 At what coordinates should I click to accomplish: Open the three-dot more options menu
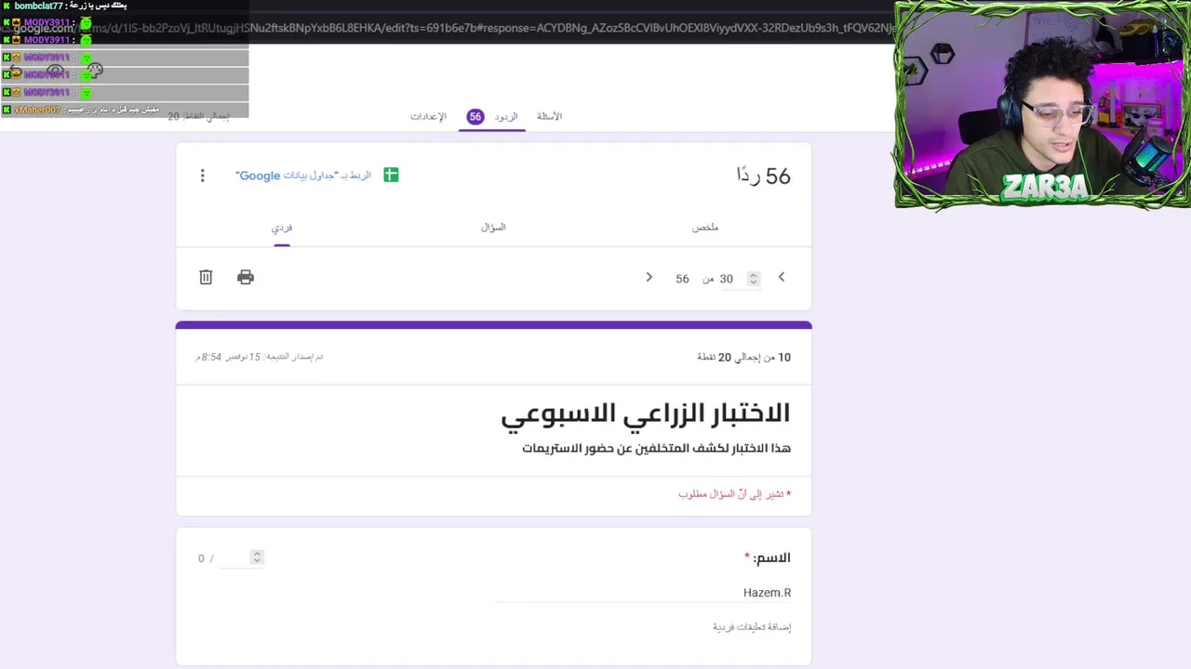[203, 176]
